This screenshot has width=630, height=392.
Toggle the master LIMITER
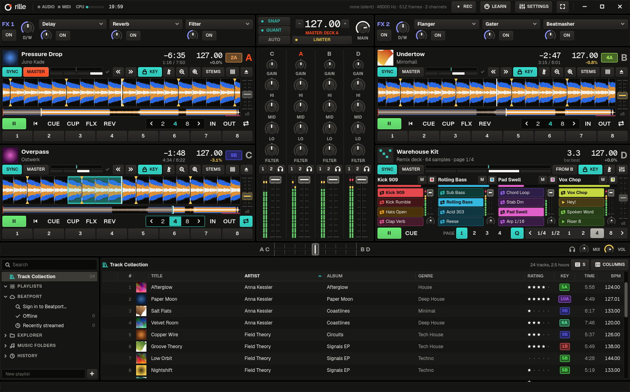(322, 40)
